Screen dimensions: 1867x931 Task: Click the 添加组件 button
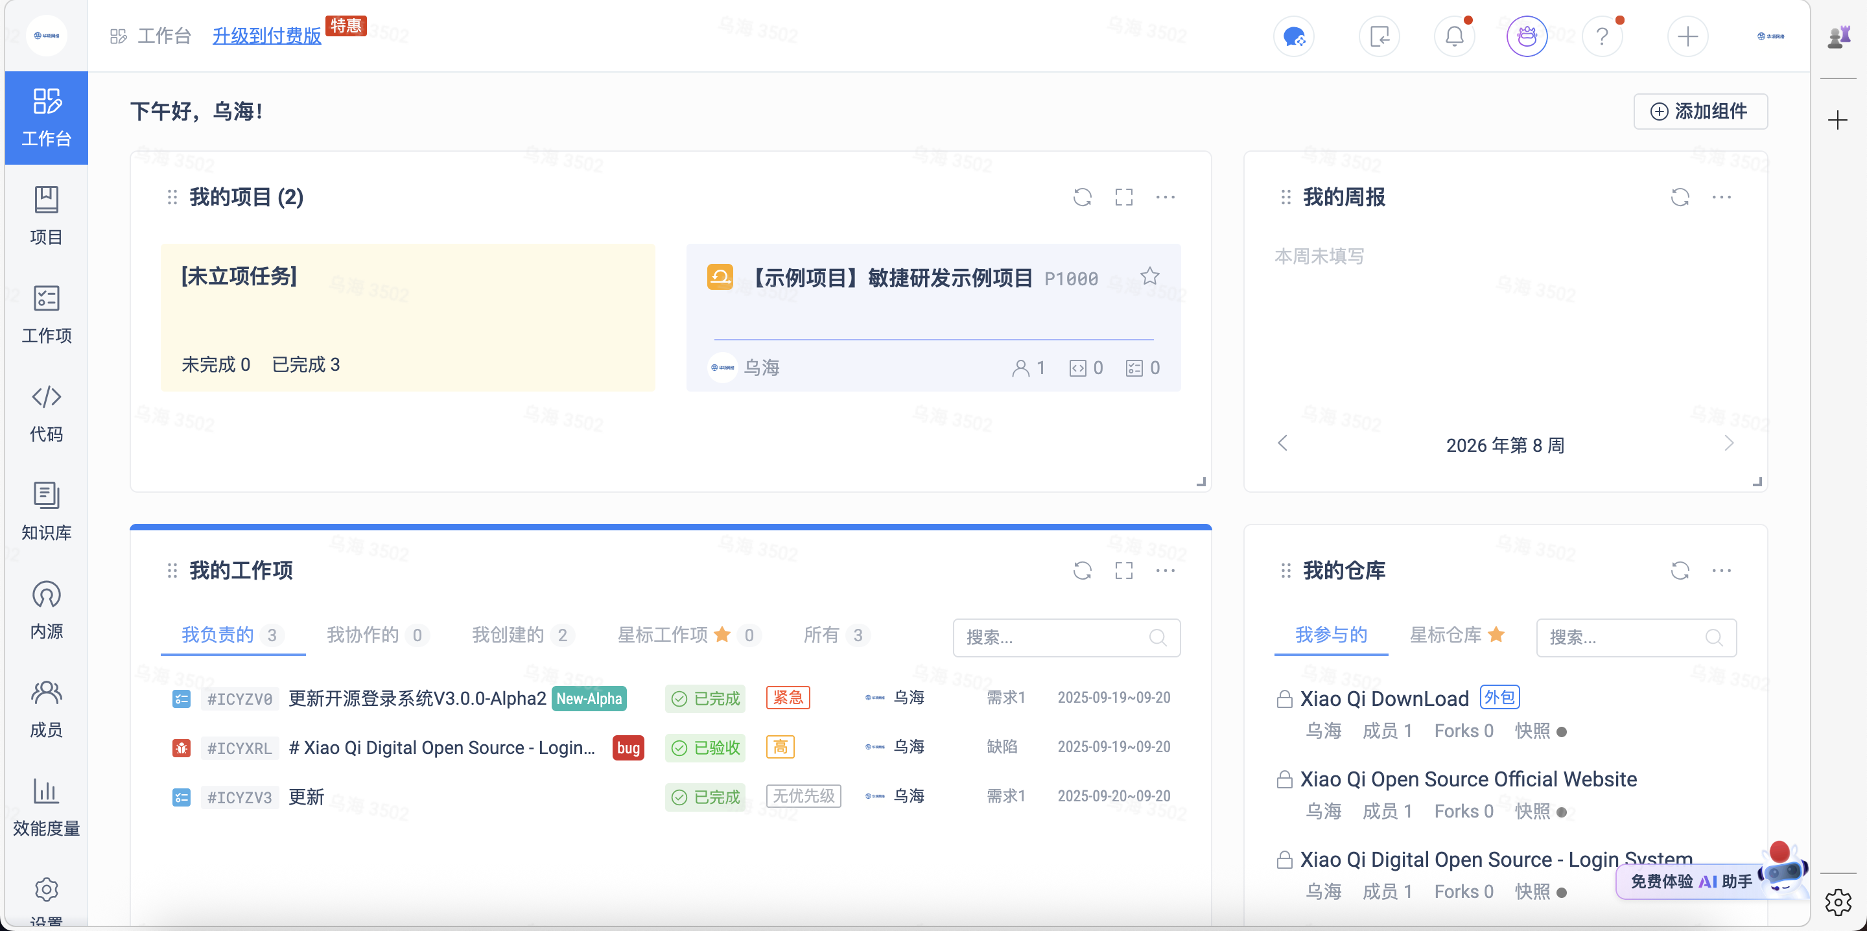pos(1700,112)
